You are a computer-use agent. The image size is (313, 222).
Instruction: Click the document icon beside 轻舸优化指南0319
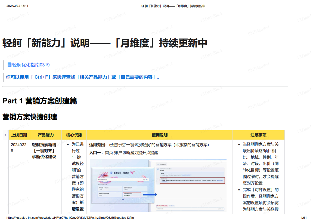coord(9,65)
